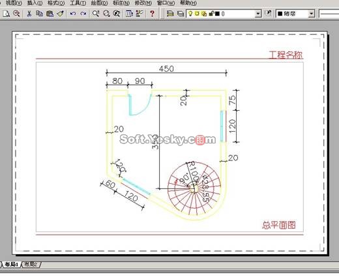The image size is (339, 279).
Task: Click the Paste clipboard icon
Action: pyautogui.click(x=50, y=14)
